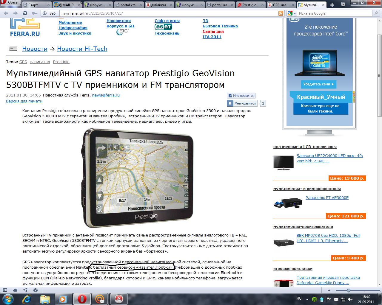382x305 pixels.
Task: Switch to the Opera taskbar button
Action: point(82,299)
